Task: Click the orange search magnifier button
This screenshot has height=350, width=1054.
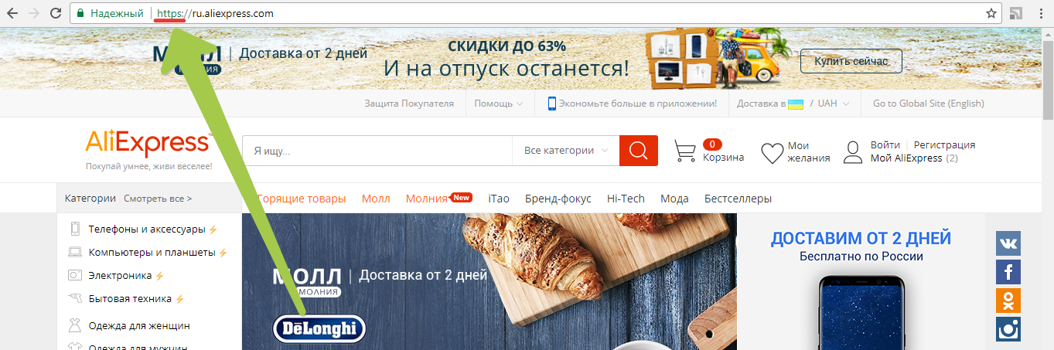Action: point(639,151)
